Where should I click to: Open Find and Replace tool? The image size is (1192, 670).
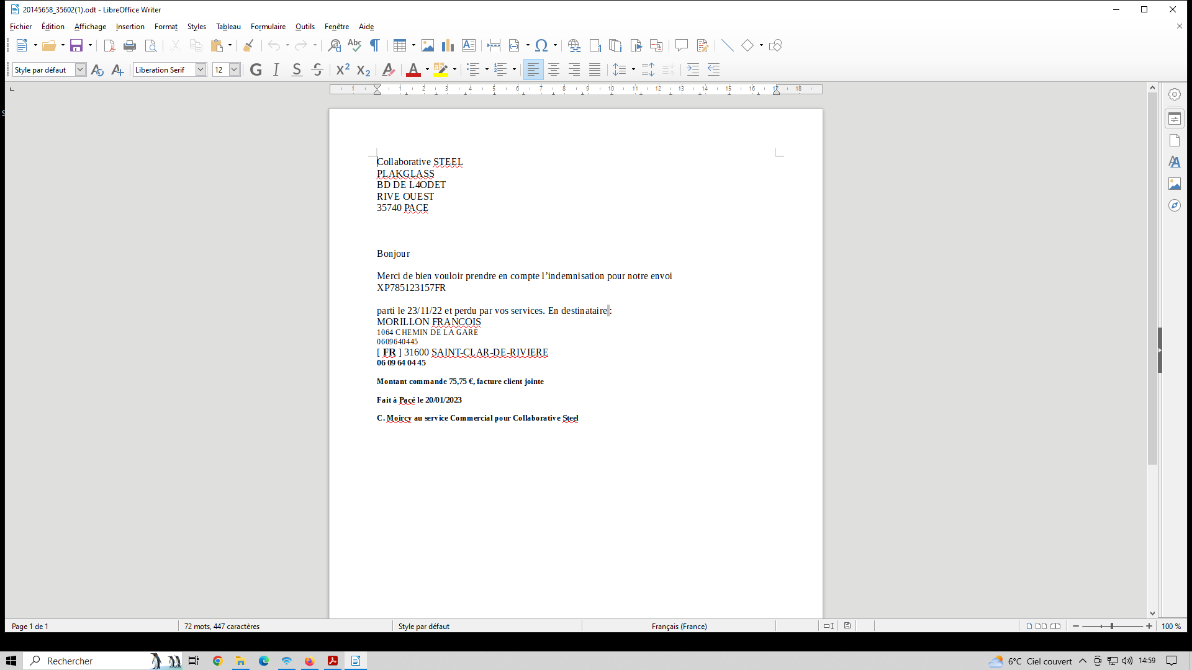pos(334,45)
